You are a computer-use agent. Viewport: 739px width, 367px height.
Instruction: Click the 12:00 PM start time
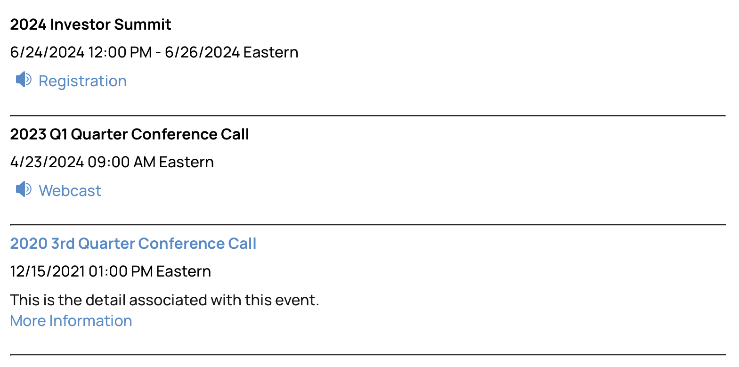[x=120, y=52]
